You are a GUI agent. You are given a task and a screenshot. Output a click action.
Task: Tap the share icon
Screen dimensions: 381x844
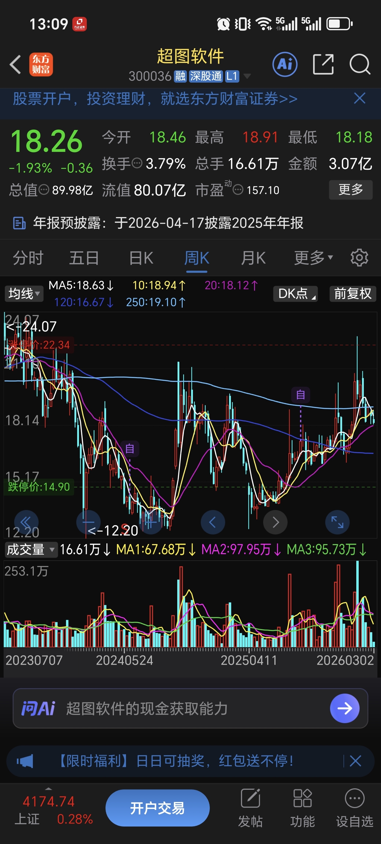coord(323,64)
